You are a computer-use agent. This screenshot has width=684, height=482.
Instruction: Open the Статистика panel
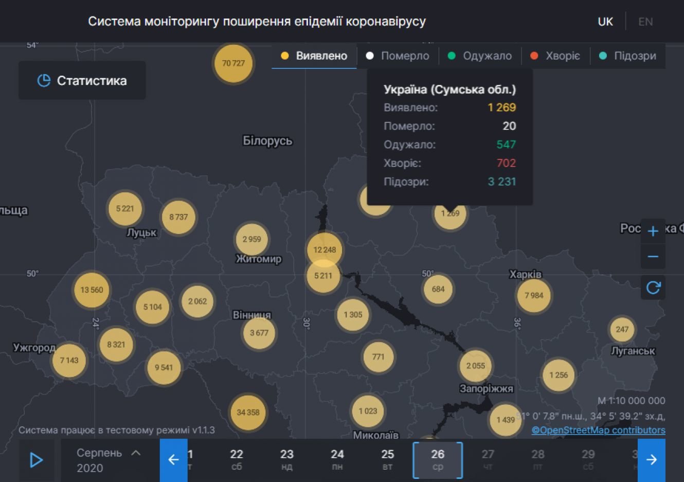[x=82, y=81]
